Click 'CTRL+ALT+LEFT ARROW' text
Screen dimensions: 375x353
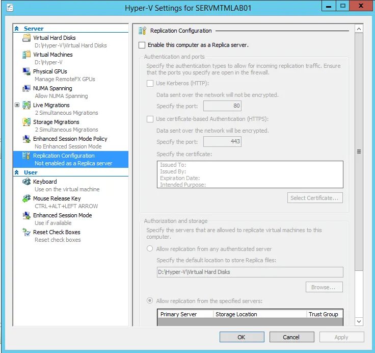[66, 206]
